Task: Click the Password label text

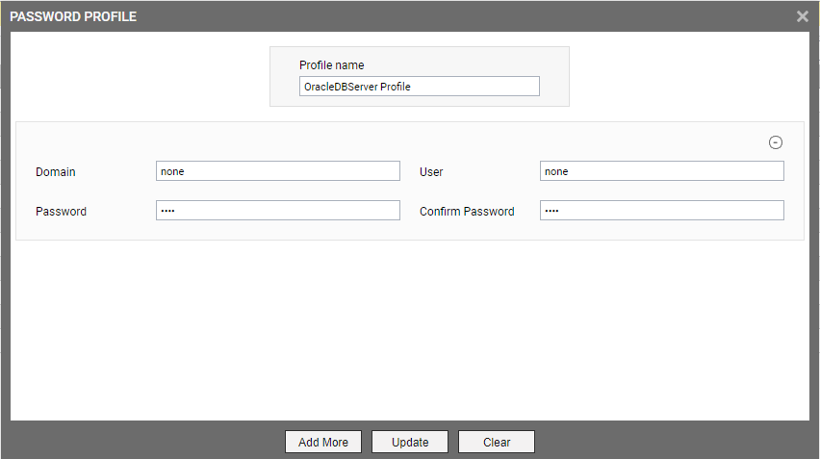Action: coord(61,211)
